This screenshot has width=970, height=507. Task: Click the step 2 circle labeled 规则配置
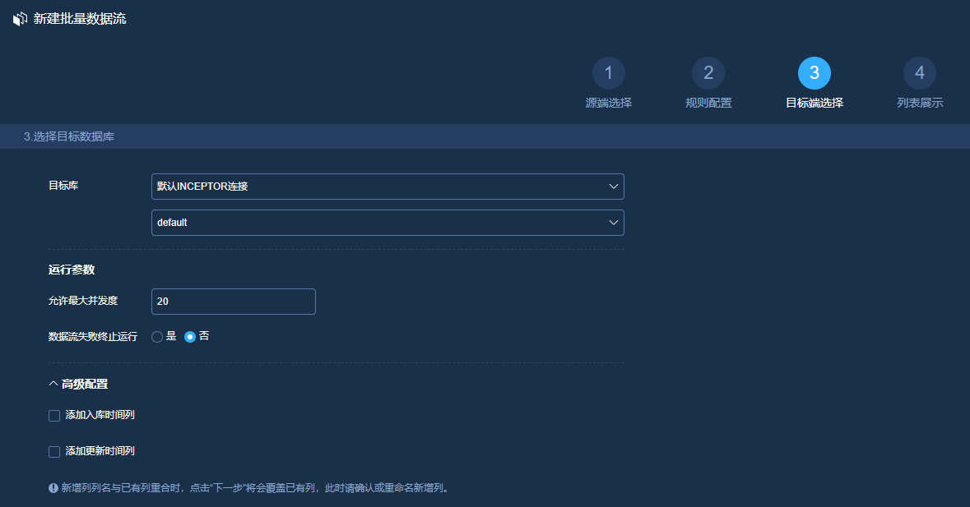pyautogui.click(x=708, y=72)
